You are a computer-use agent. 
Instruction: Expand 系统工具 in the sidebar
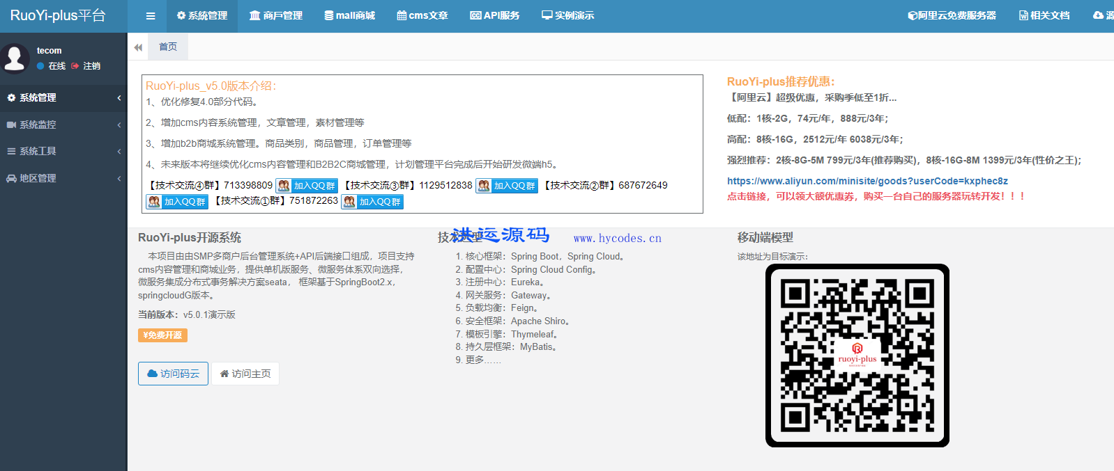pyautogui.click(x=63, y=152)
